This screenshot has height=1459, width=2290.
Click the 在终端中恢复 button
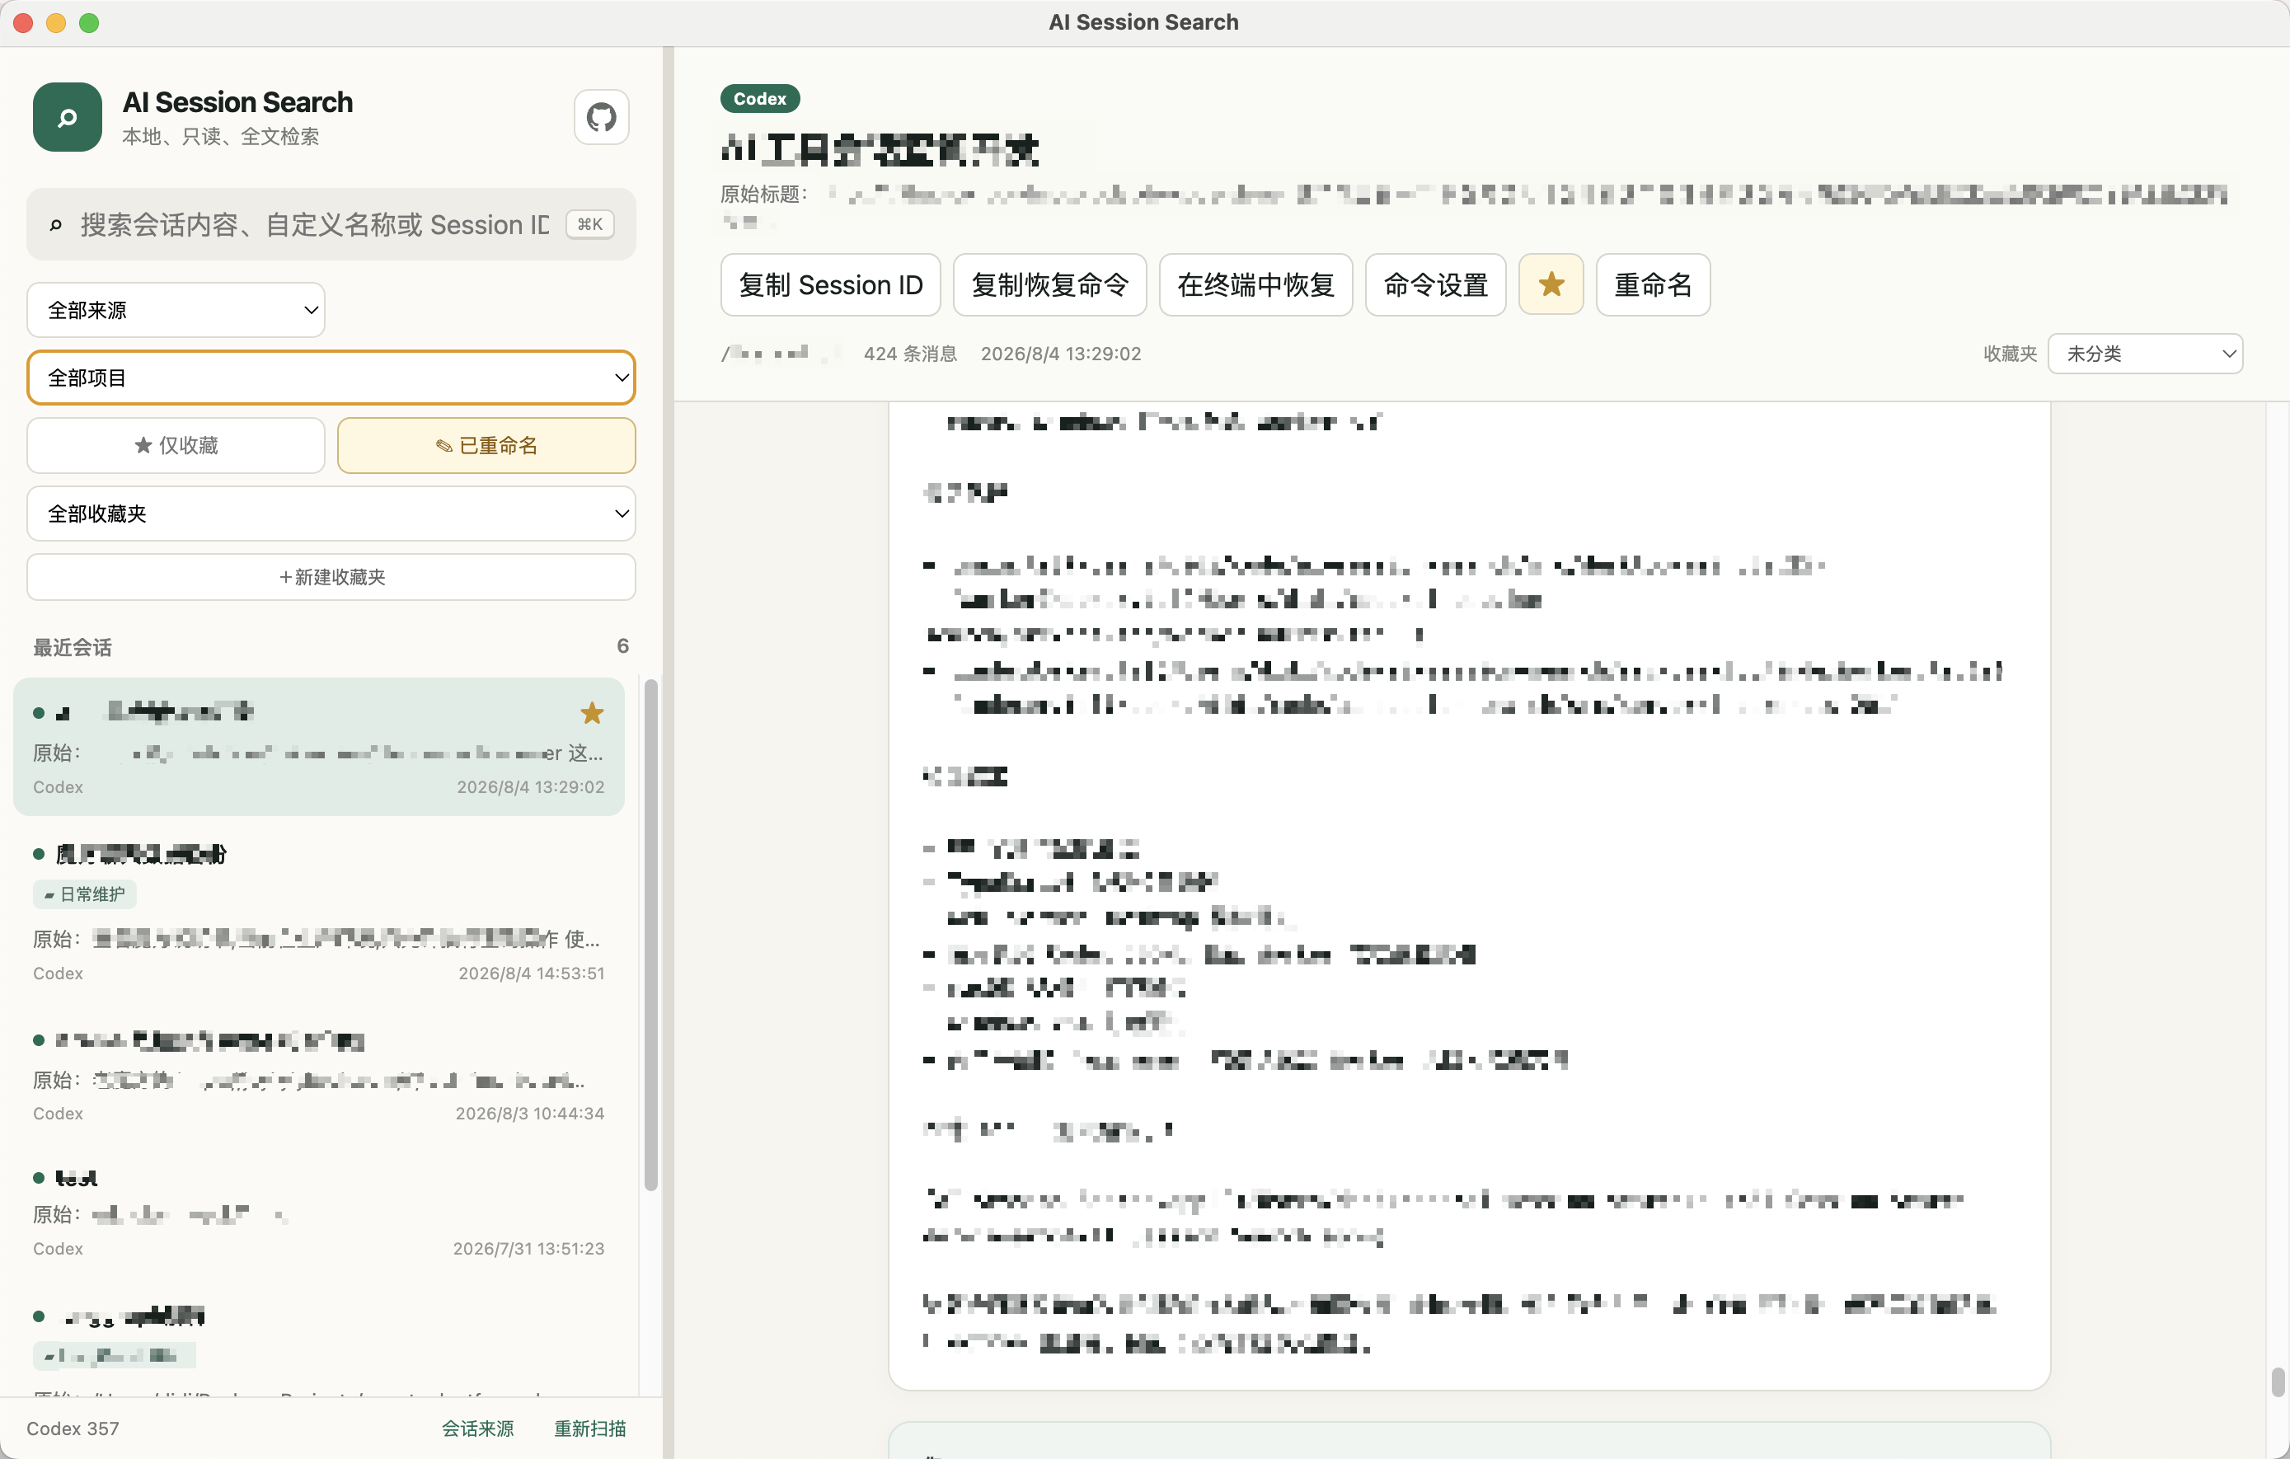tap(1255, 284)
